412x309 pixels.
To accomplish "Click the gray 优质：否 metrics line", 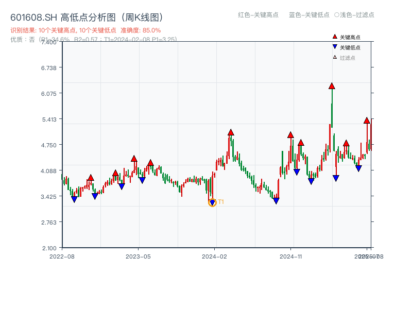I will click(94, 40).
